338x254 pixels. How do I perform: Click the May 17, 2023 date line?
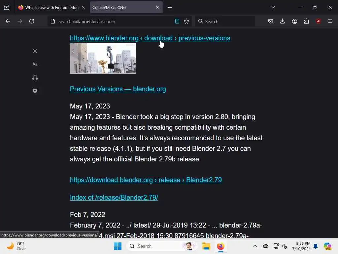coord(90,106)
